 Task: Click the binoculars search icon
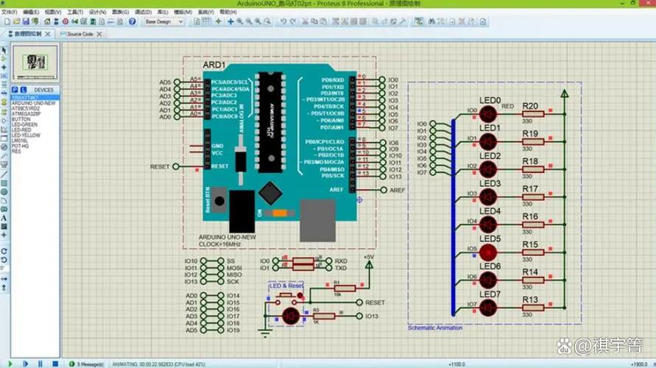(x=431, y=21)
